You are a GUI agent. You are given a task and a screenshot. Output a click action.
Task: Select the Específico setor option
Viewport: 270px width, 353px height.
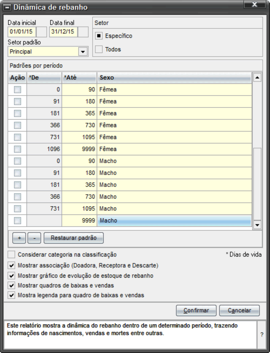pyautogui.click(x=99, y=36)
